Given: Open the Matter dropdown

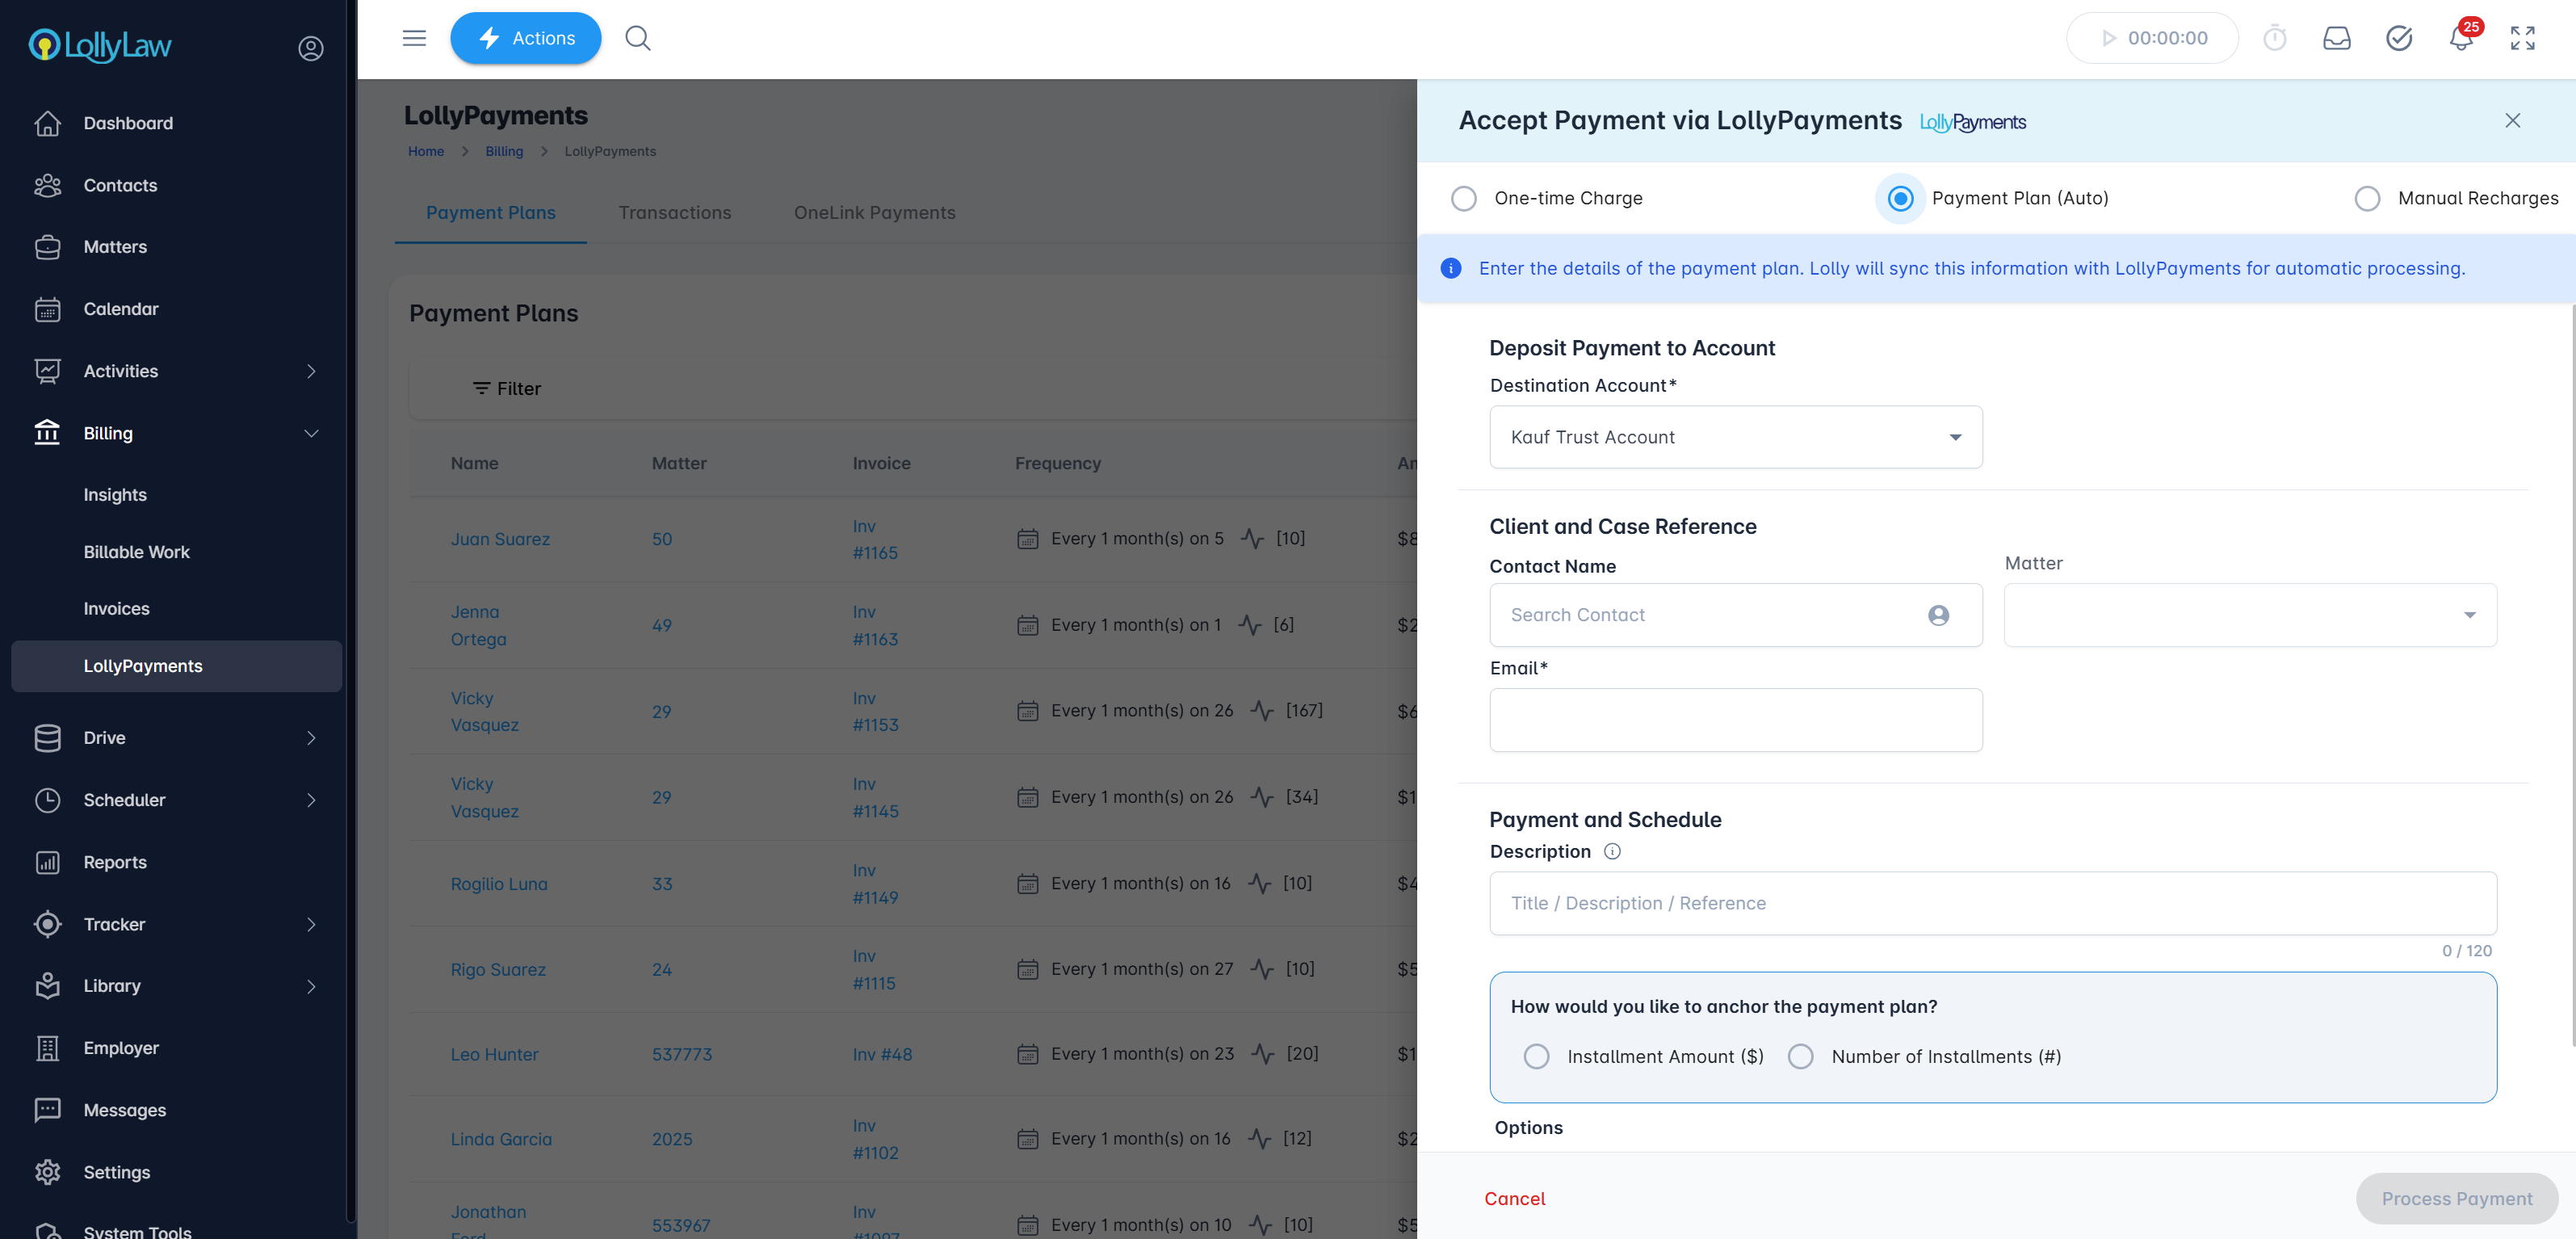Looking at the screenshot, I should (2249, 615).
